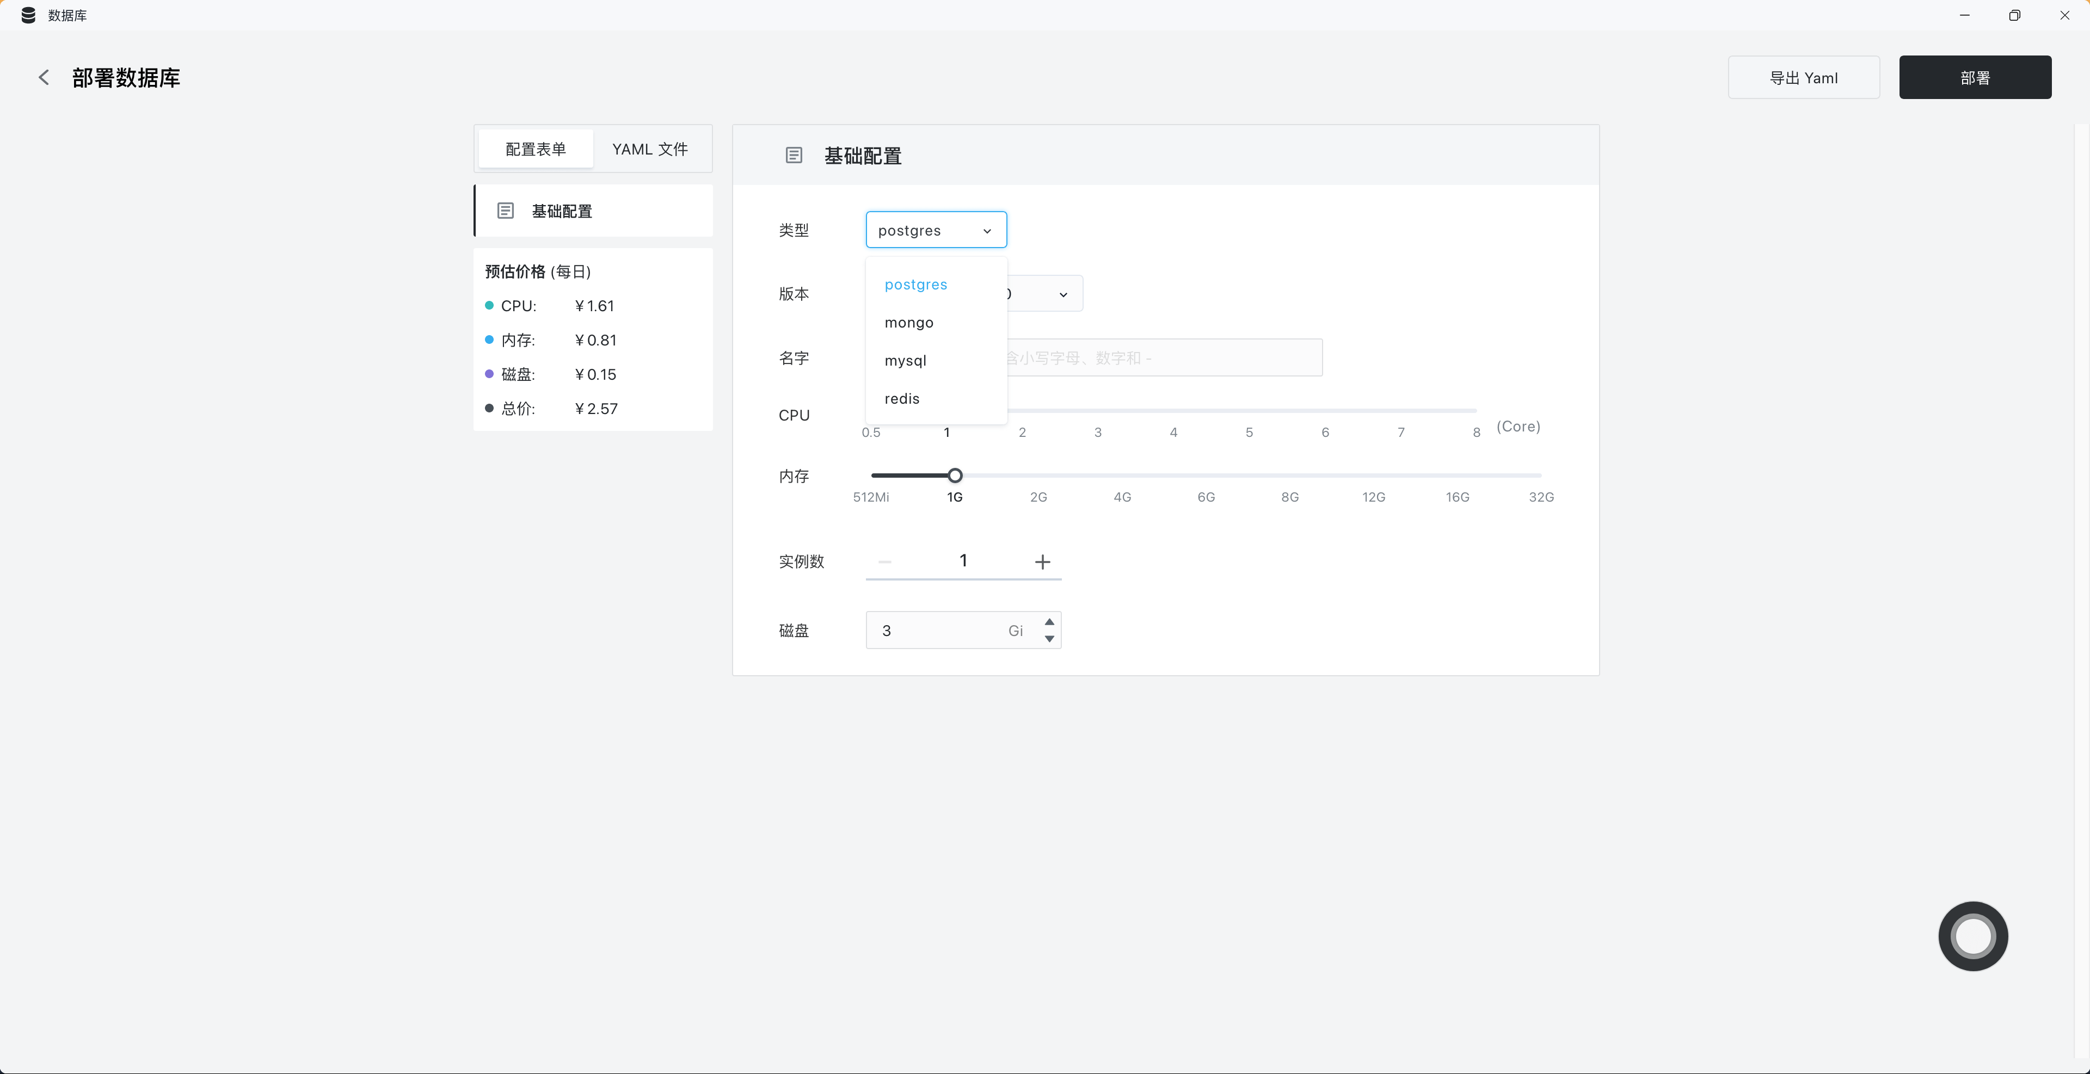The width and height of the screenshot is (2090, 1074).
Task: Click the 内存 price ¥0.81
Action: [x=595, y=340]
